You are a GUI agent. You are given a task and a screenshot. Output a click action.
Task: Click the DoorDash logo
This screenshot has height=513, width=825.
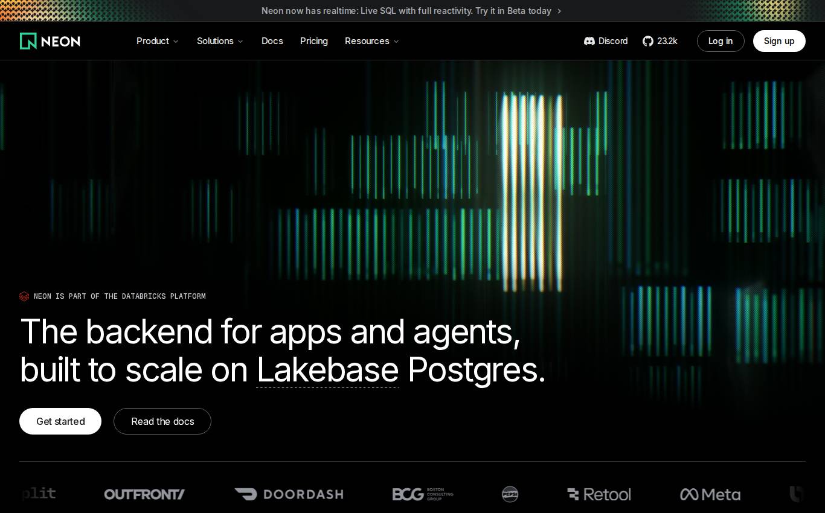[289, 494]
